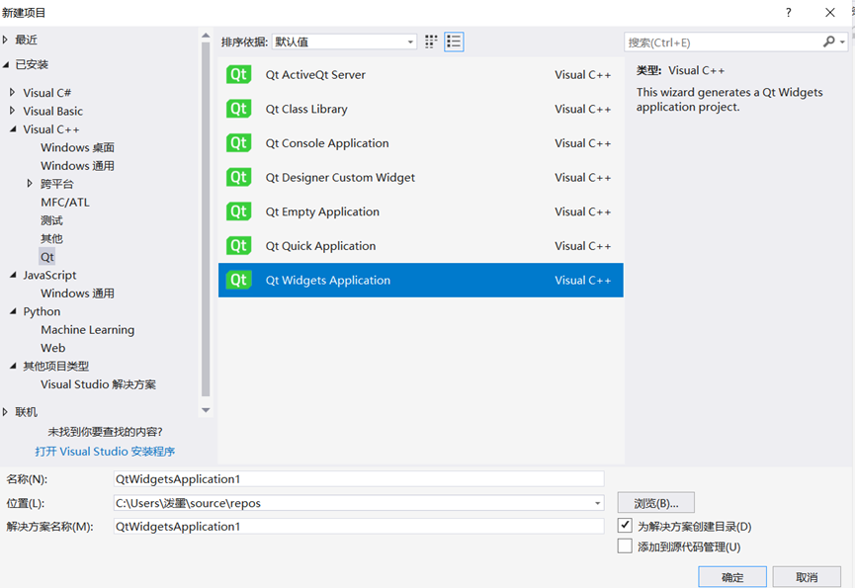Click the 取消 button

click(x=807, y=577)
